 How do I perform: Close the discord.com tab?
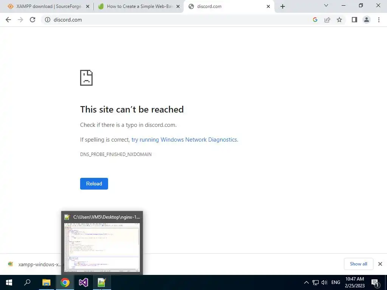click(x=268, y=7)
